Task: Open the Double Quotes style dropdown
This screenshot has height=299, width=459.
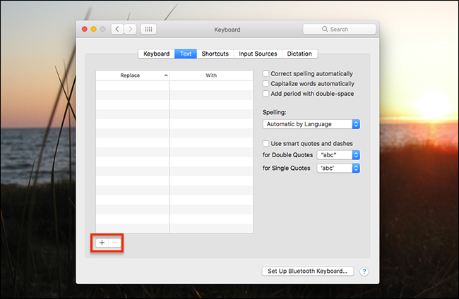Action: [338, 155]
